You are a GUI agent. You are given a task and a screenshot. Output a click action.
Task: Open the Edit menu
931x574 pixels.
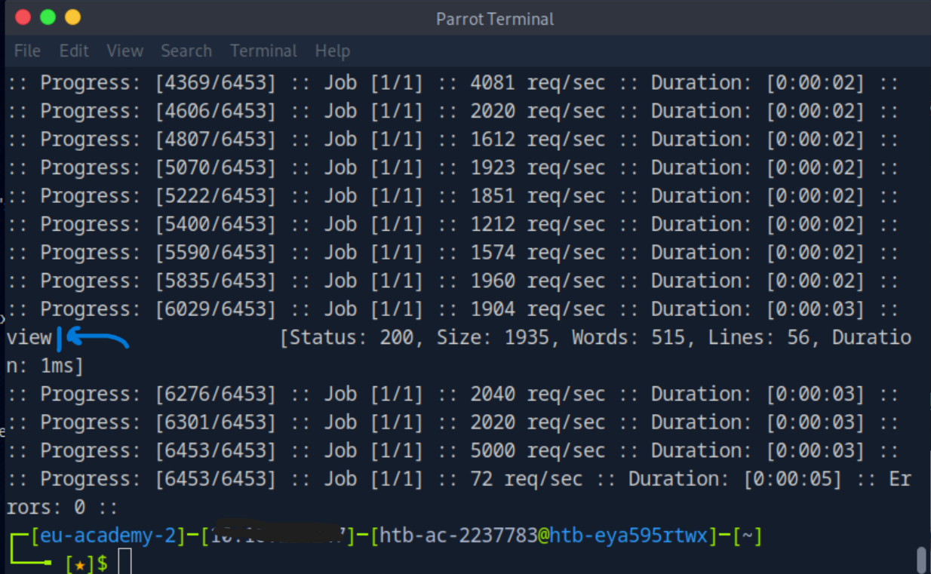[74, 51]
